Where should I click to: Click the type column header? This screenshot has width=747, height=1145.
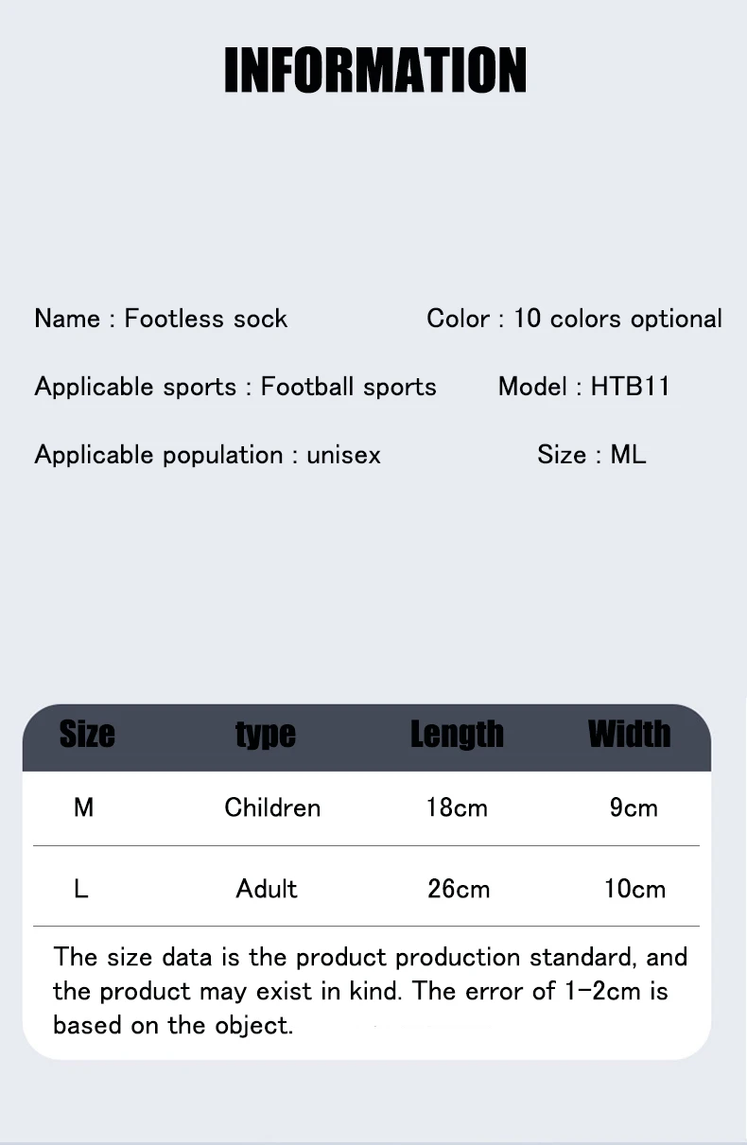[266, 735]
